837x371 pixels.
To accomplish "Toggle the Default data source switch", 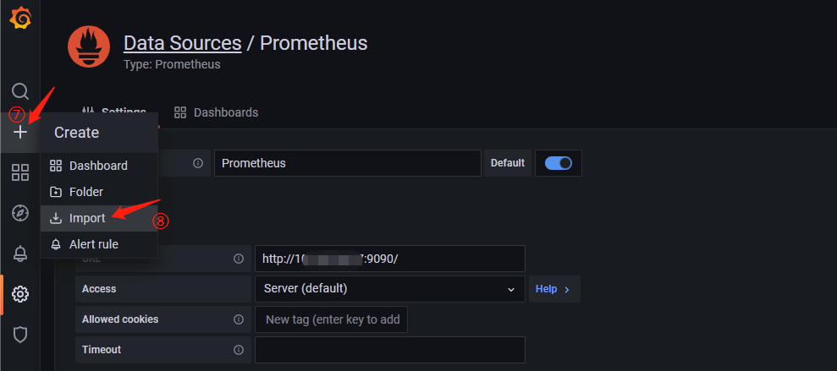I will click(559, 163).
